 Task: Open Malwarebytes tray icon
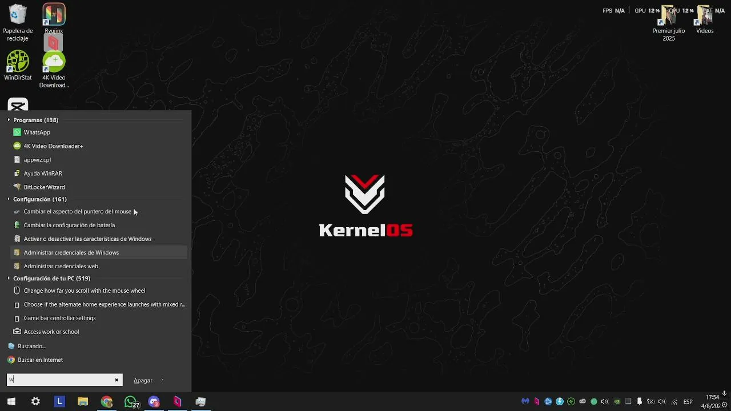tap(525, 401)
